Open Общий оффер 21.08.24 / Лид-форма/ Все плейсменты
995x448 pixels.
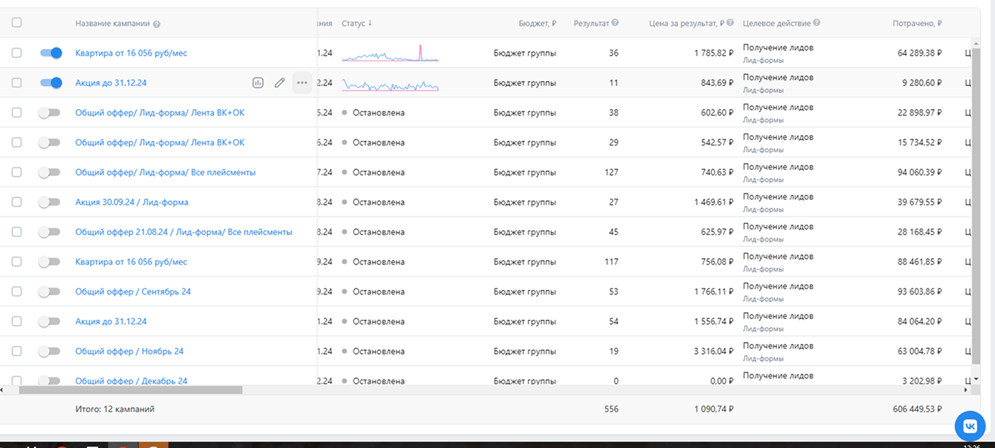(183, 232)
